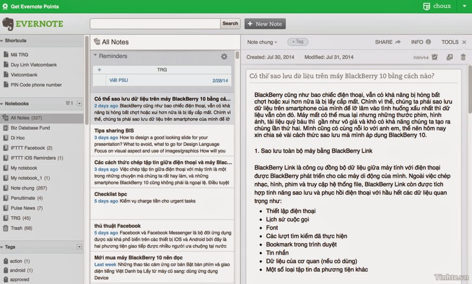Click the reminder alarm clock icon
The height and width of the screenshot is (284, 472).
[x=434, y=57]
